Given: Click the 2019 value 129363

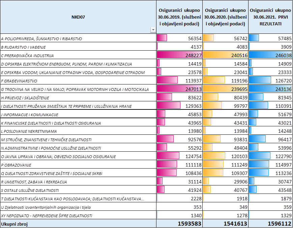Looking at the screenshot, I should (194, 106).
